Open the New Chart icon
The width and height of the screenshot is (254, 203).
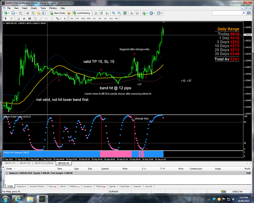[x=6, y=13]
